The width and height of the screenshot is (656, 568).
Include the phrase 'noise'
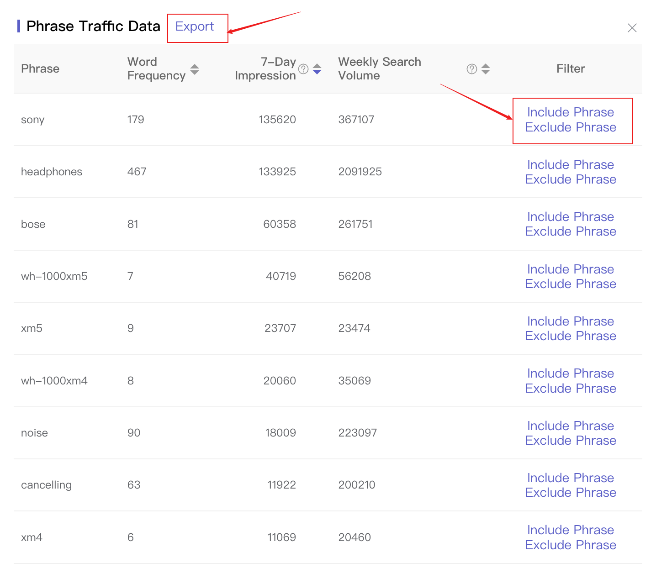(570, 426)
